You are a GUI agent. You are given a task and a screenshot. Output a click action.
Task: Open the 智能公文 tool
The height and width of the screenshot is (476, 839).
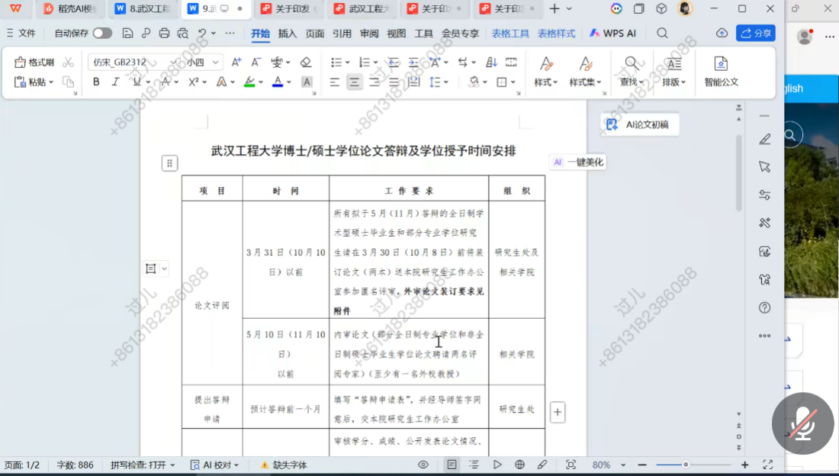(721, 71)
